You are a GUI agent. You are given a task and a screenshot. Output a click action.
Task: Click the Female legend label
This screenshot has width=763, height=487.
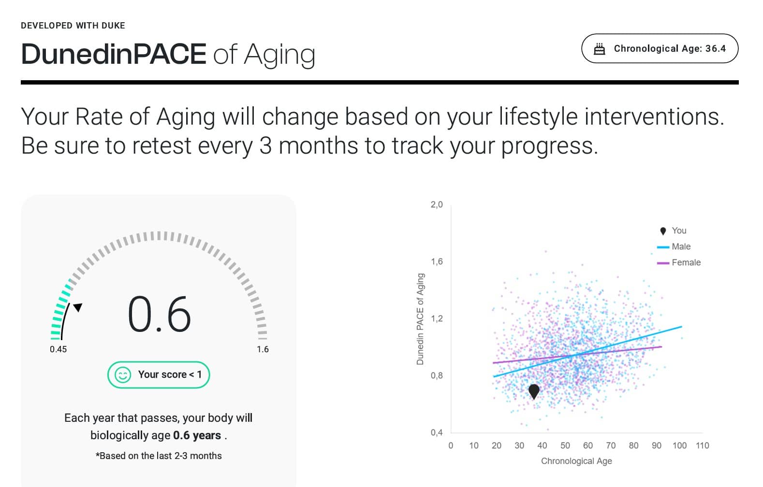point(686,263)
